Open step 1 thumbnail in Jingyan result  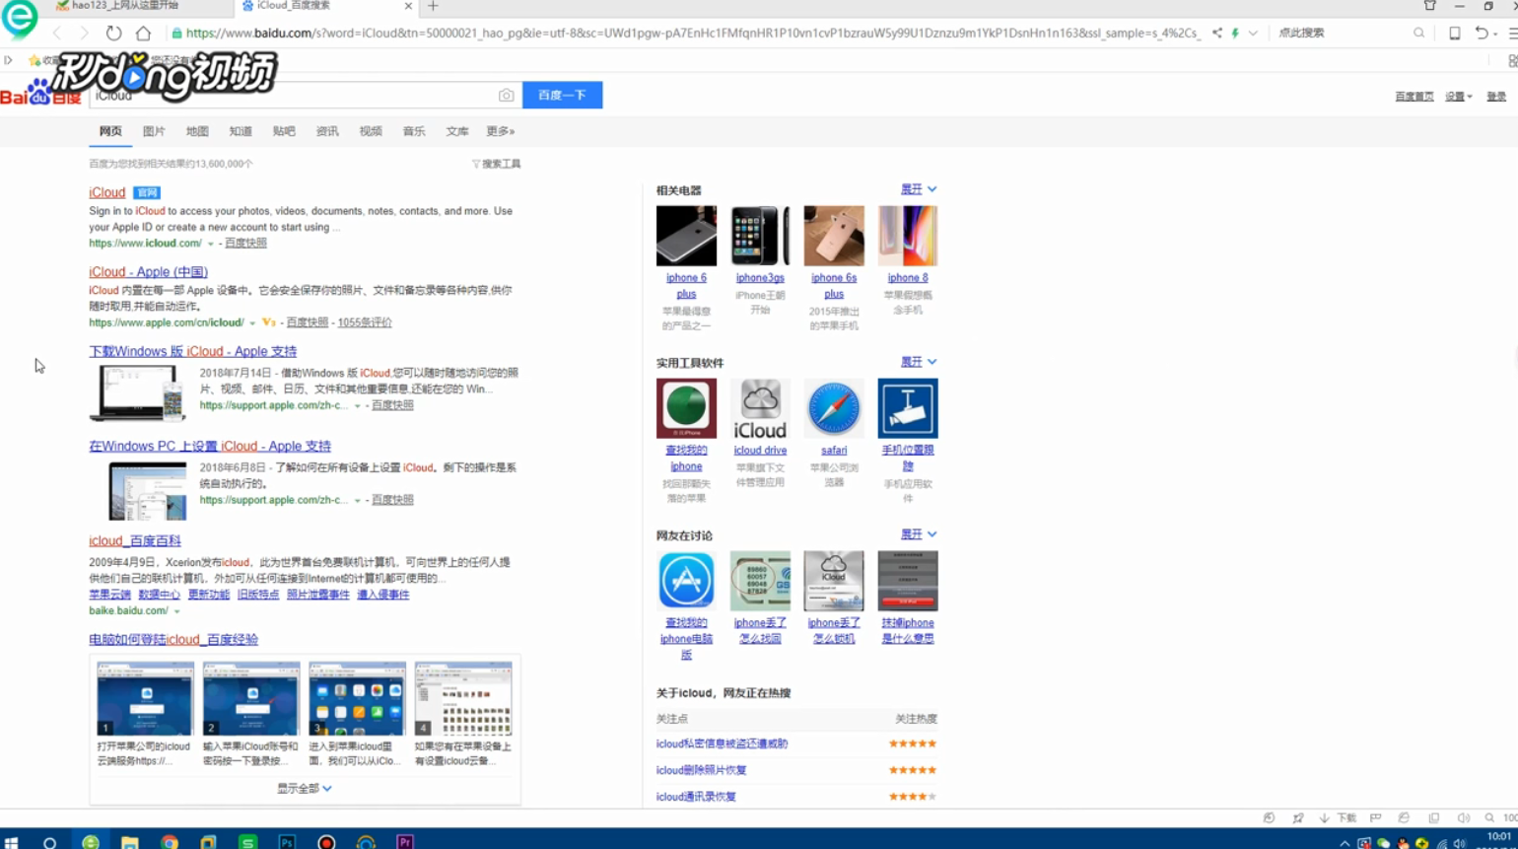pyautogui.click(x=145, y=699)
